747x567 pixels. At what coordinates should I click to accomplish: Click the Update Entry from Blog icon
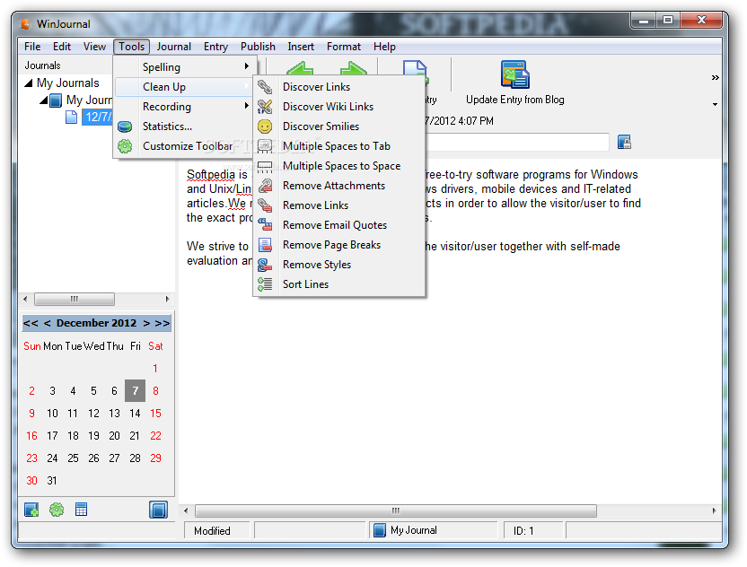coord(515,74)
